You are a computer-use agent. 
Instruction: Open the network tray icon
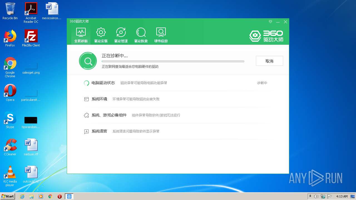click(x=323, y=196)
